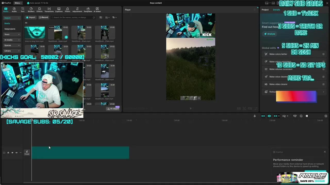This screenshot has height=185, width=330.
Task: Click the record voiceover microphone icon
Action: tap(255, 116)
